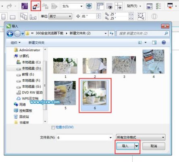Viewport: 179px width, 162px height.
Task: Click the Redo arrow icon
Action: [x=9, y=6]
